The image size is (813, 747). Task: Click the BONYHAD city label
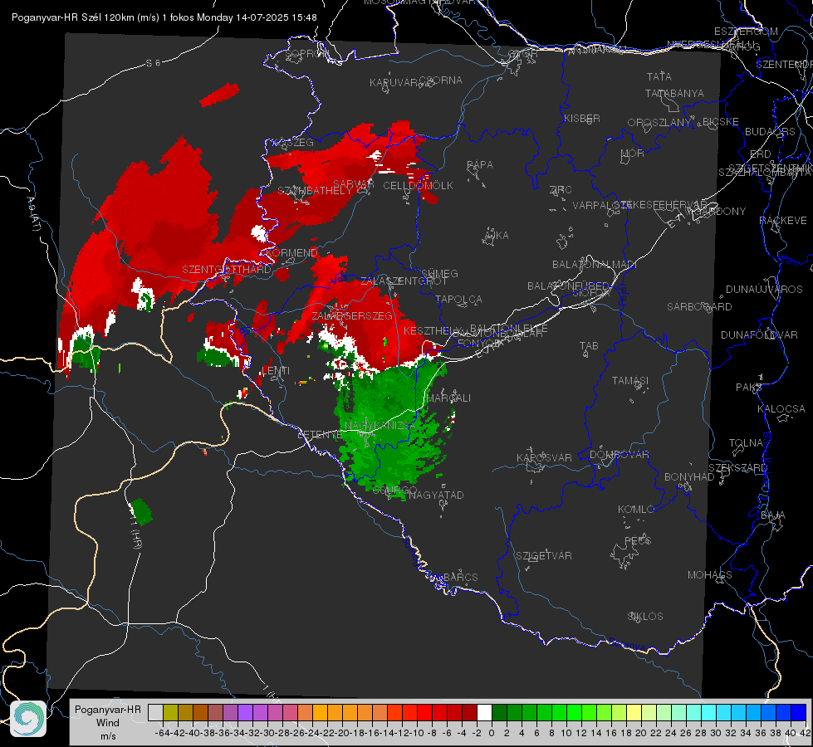(x=689, y=477)
